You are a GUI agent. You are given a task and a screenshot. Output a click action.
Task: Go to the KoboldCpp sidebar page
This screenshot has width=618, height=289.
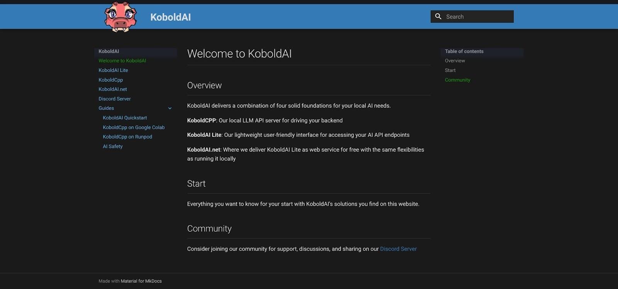click(x=110, y=80)
